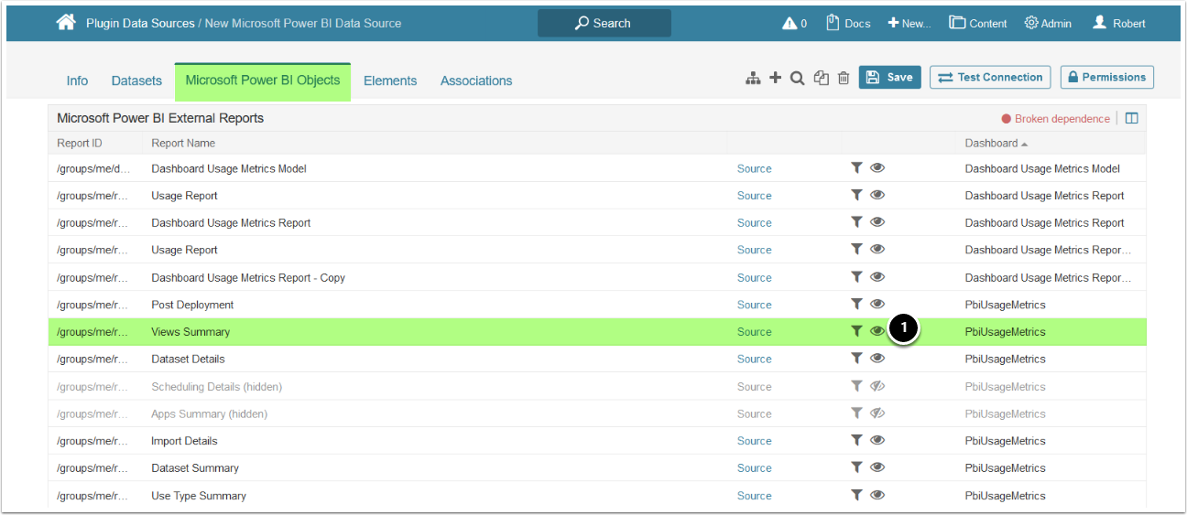Click the Test Connection button
The height and width of the screenshot is (515, 1187).
(990, 78)
